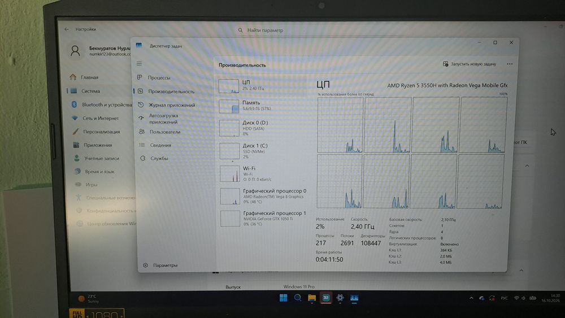Image resolution: width=565 pixels, height=318 pixels.
Task: Click the Автозагрузка gauge icon
Action: (141, 117)
